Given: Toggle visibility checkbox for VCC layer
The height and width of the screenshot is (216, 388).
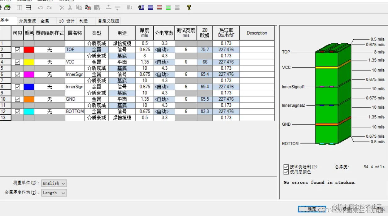Looking at the screenshot, I should pos(18,62).
